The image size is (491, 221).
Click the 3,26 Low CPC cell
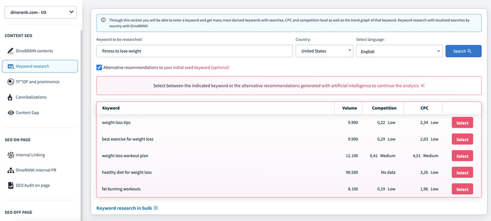click(429, 172)
